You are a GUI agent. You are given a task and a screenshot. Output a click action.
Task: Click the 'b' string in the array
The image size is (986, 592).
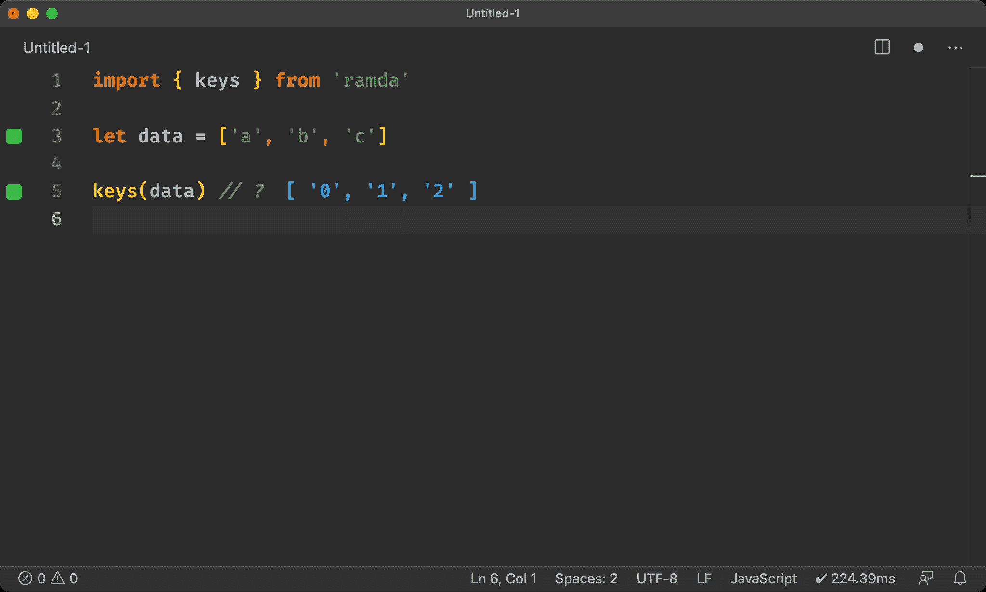pos(302,136)
